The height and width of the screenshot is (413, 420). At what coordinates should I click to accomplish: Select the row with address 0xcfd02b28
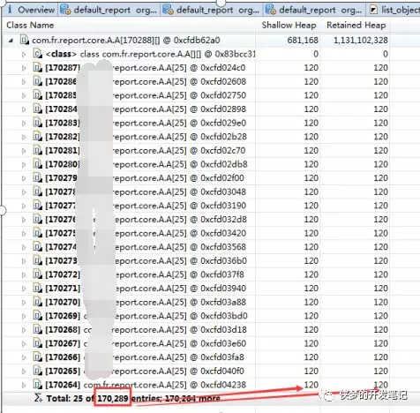point(196,137)
